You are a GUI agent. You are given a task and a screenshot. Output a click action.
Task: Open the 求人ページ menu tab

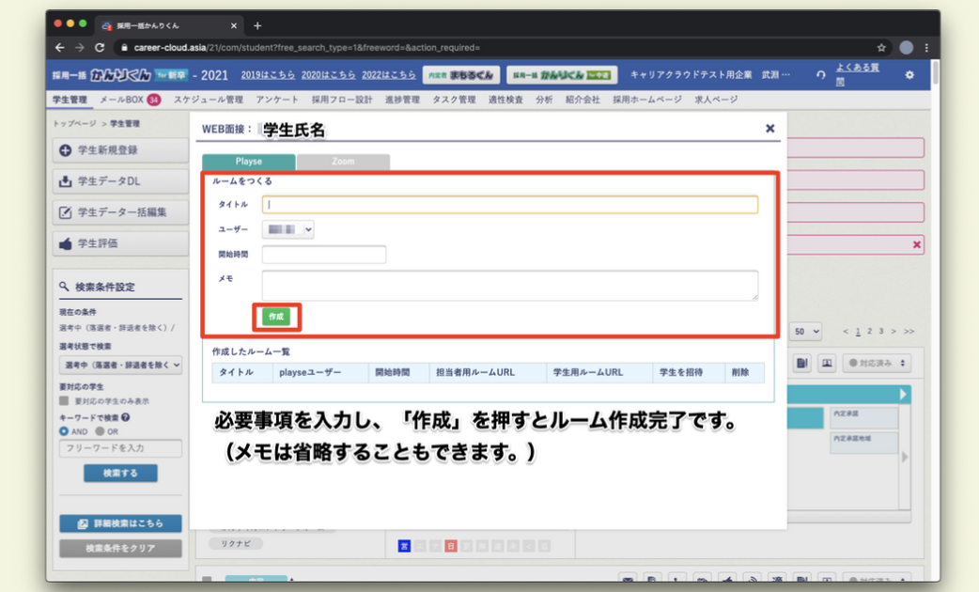click(x=716, y=100)
